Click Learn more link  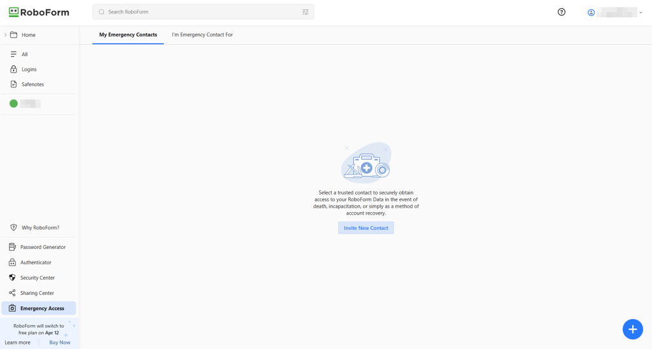click(x=17, y=343)
